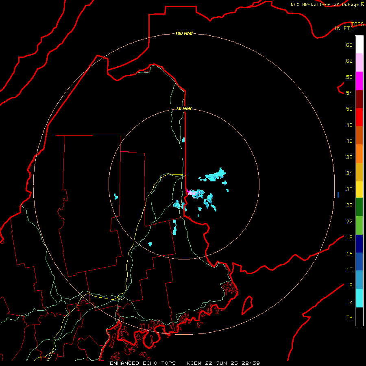This screenshot has width=366, height=366.
Task: Click the dark green 26 kft legend swatch
Action: click(359, 207)
